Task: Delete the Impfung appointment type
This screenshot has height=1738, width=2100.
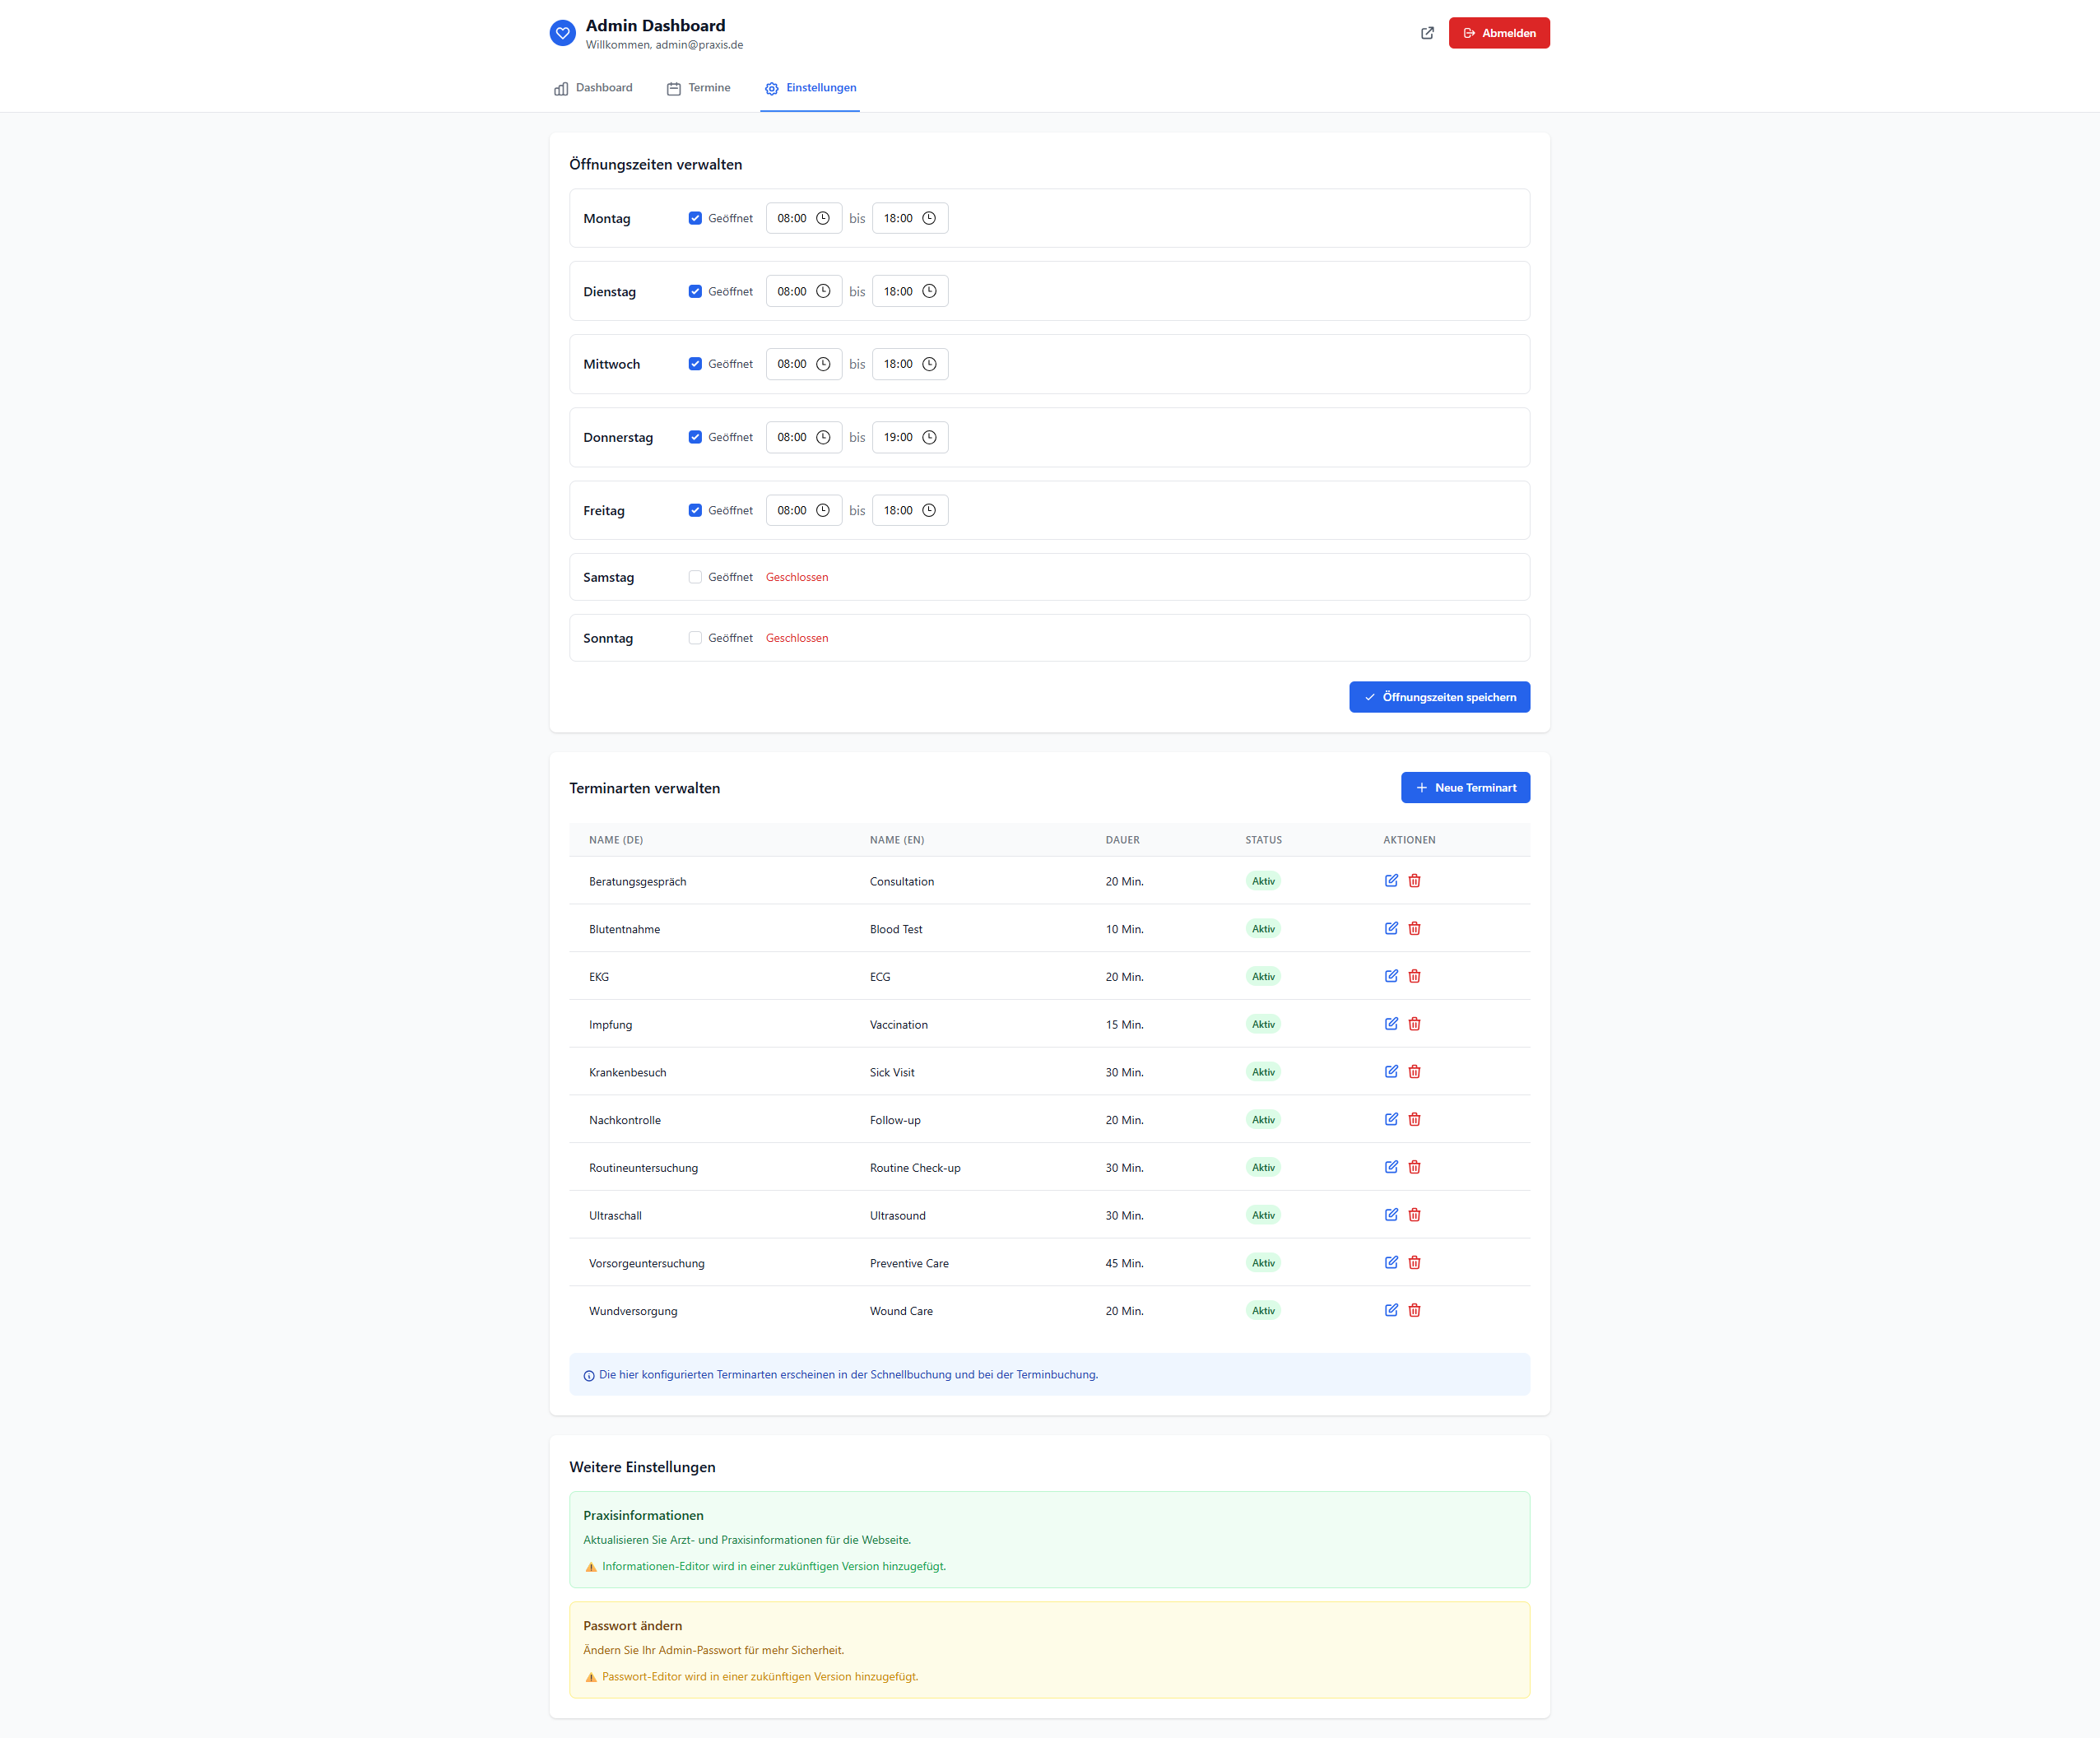Action: point(1415,1023)
